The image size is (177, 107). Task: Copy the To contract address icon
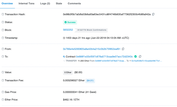[x=140, y=56]
